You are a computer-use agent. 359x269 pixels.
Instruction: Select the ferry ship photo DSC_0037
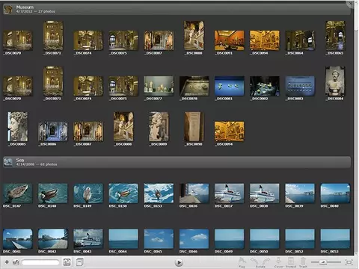click(229, 194)
